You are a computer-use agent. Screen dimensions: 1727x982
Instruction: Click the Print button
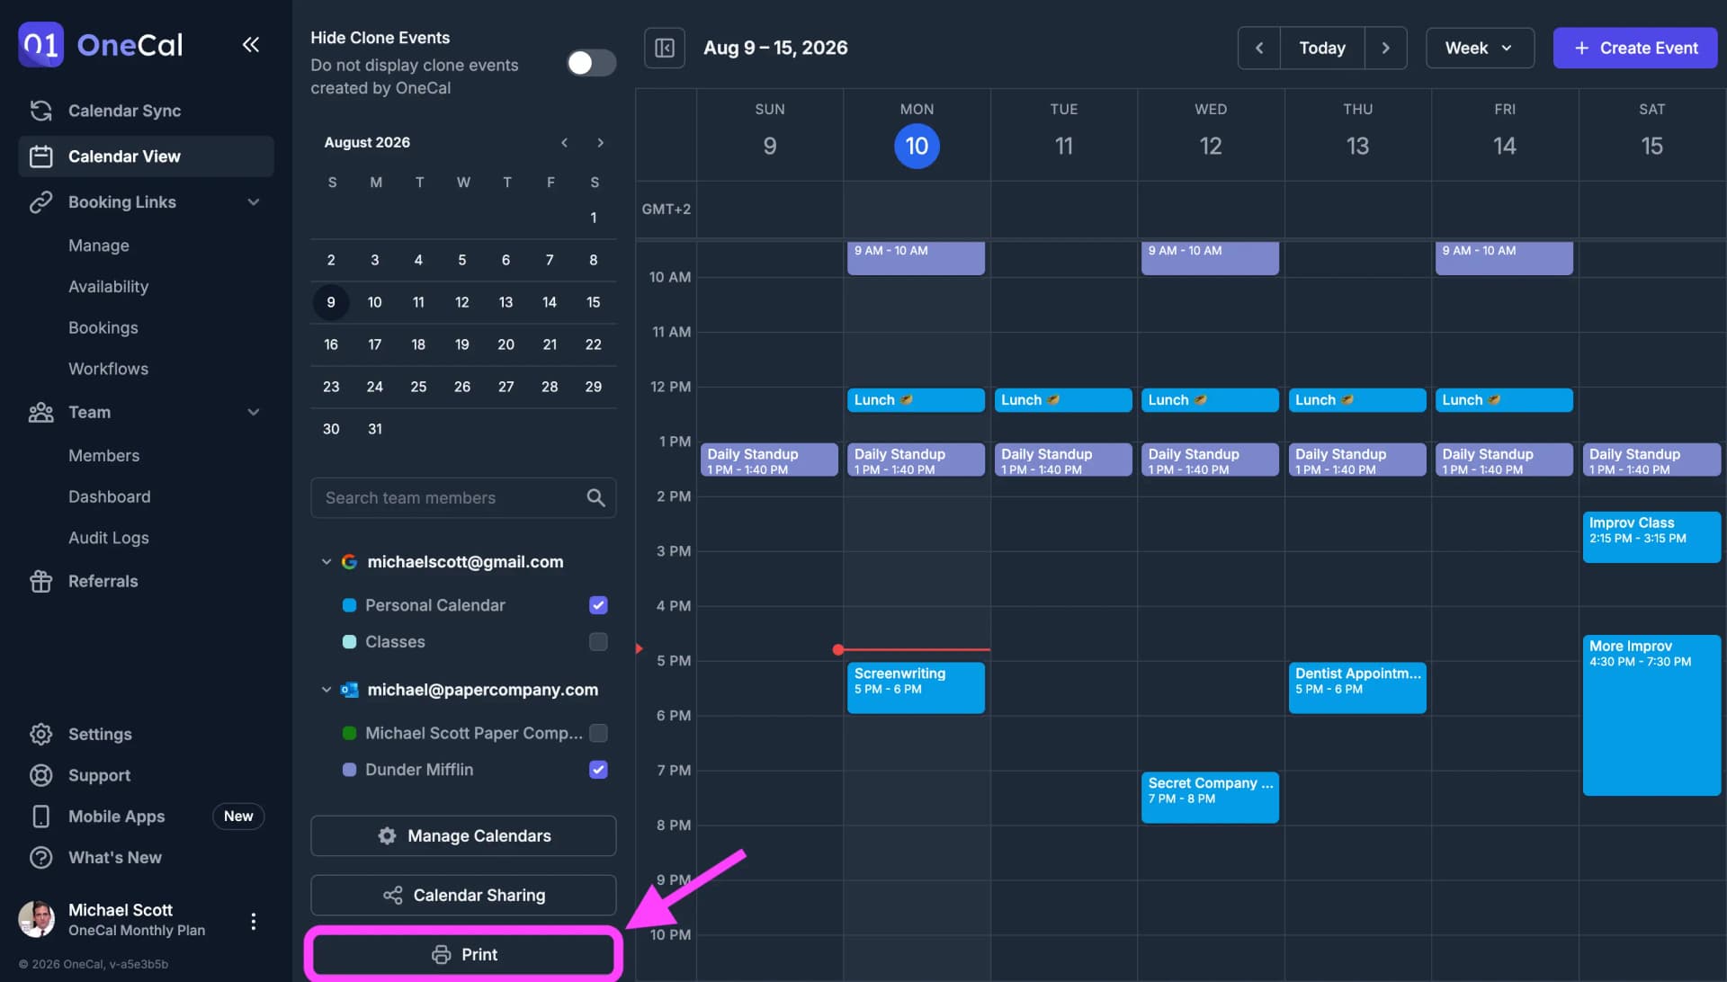click(x=463, y=955)
